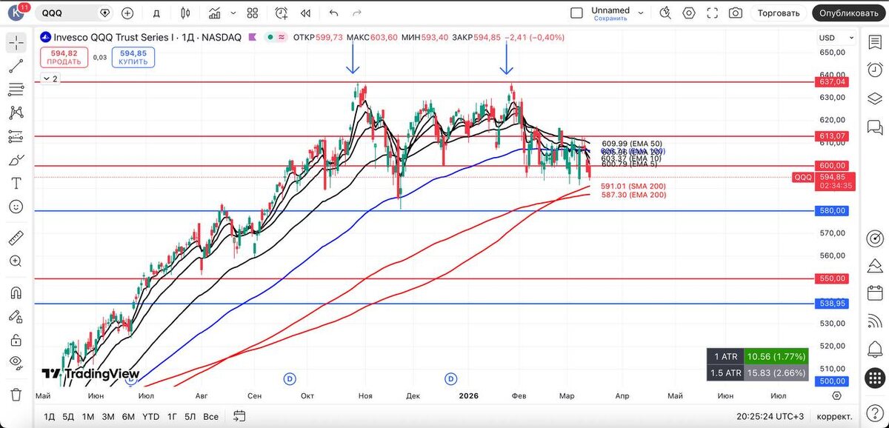The image size is (889, 428).
Task: Open the emoji and icons tool
Action: pyautogui.click(x=16, y=207)
